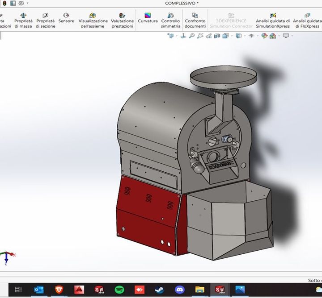The width and height of the screenshot is (322, 298).
Task: Open the options list icon next to gear
Action: pos(13,3)
